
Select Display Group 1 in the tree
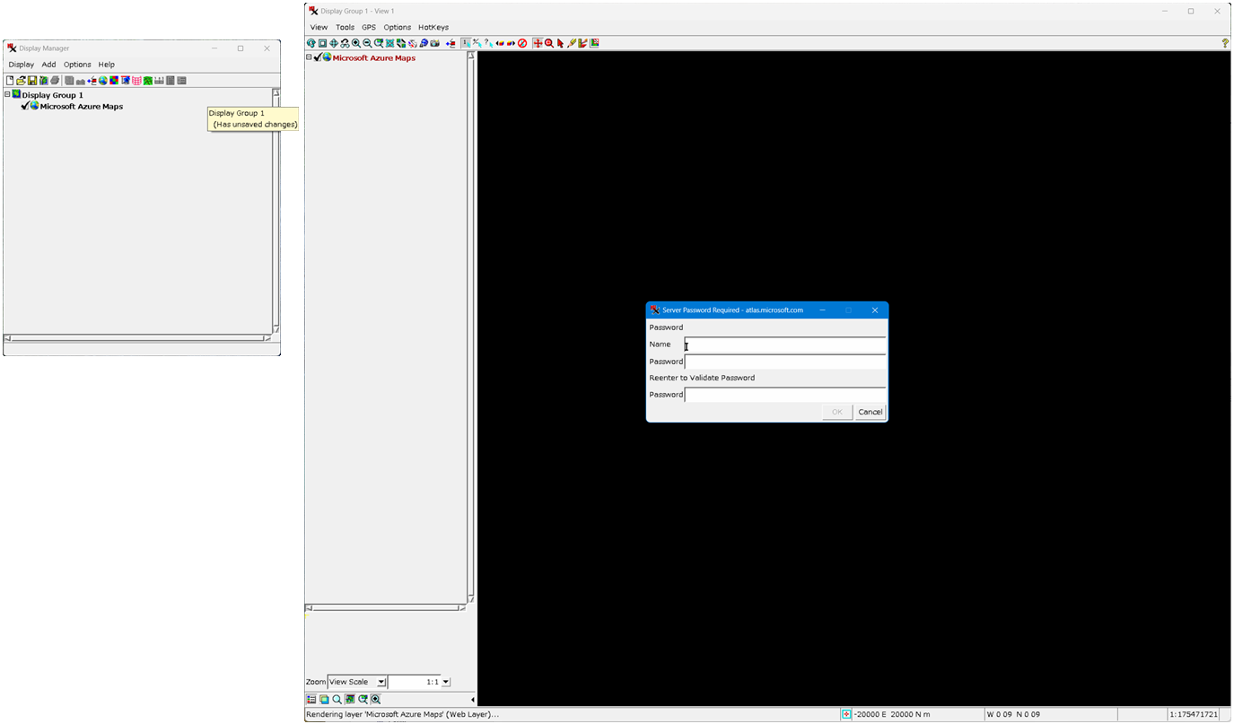(52, 95)
